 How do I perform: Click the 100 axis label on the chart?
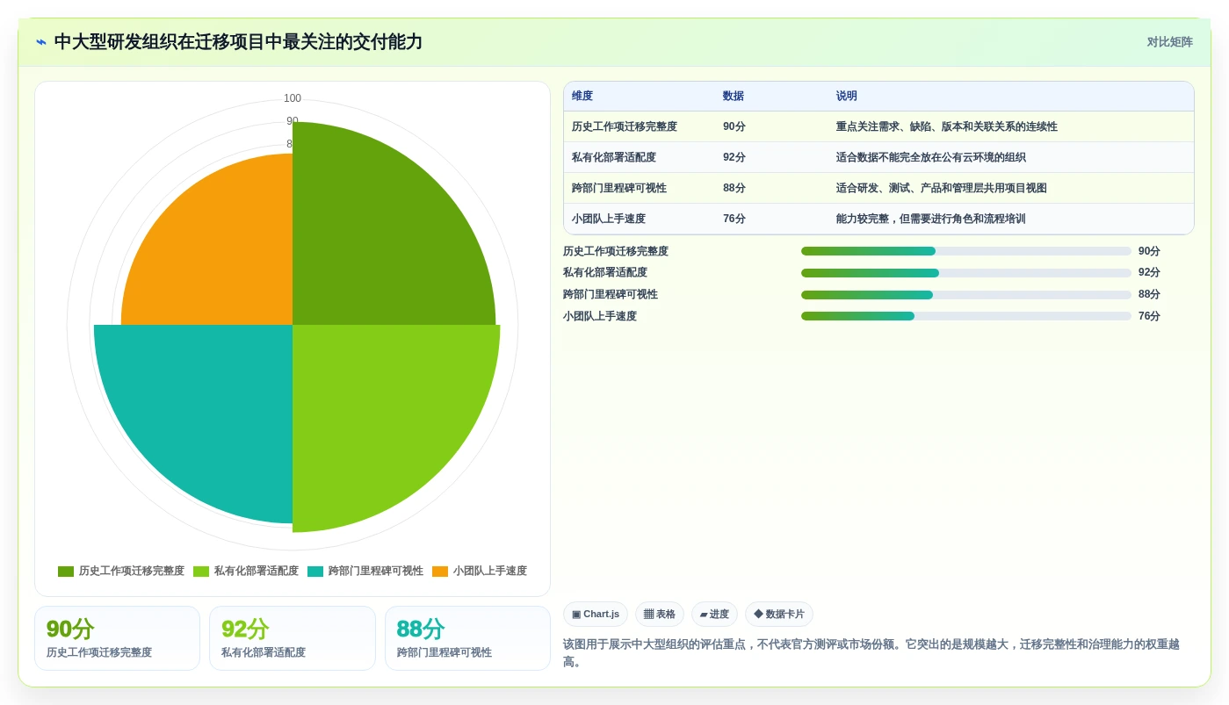pos(293,98)
